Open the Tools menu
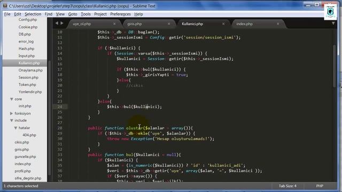The width and height of the screenshot is (342, 192). point(85,14)
